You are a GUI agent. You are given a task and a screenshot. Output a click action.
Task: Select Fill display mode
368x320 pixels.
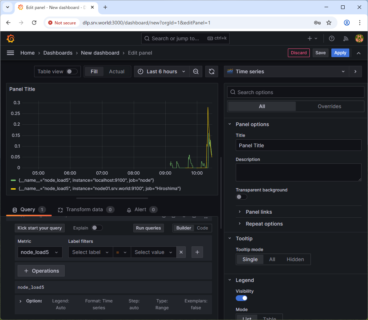coord(94,71)
